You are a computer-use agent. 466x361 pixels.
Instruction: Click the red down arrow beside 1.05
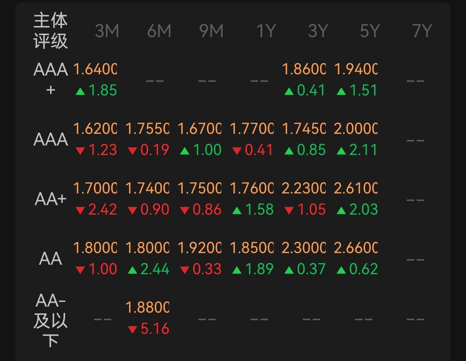289,211
